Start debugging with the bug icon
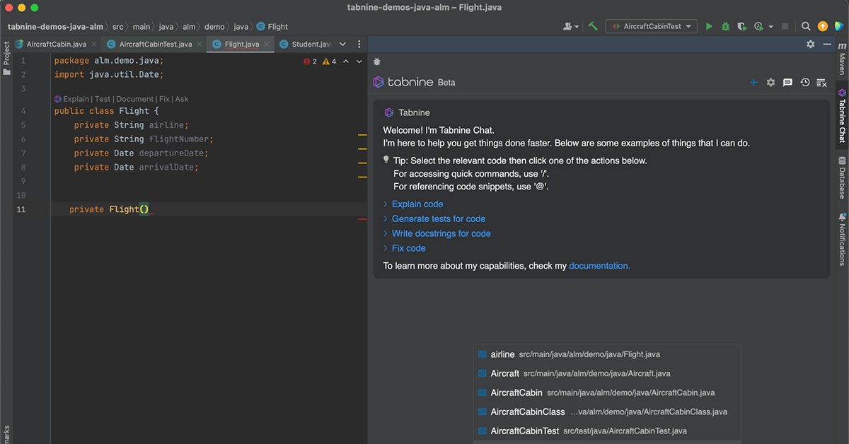The height and width of the screenshot is (444, 849). click(725, 26)
